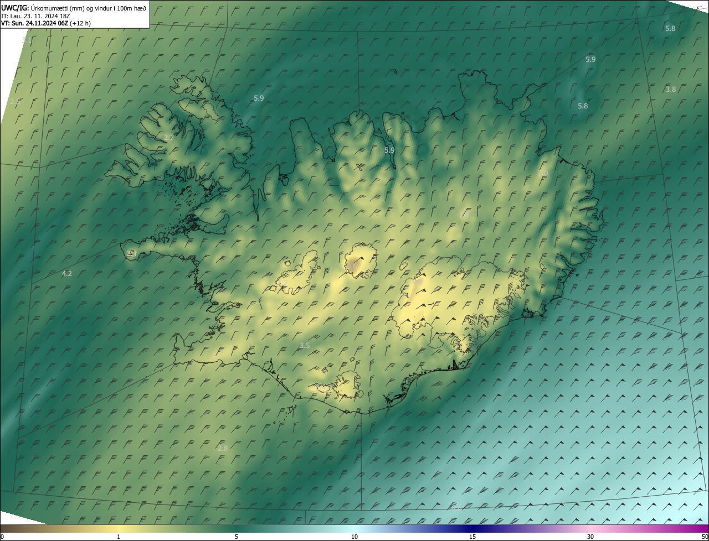Click the 2.8 value label over the ocean
Screen dimensions: 709x541
click(223, 448)
